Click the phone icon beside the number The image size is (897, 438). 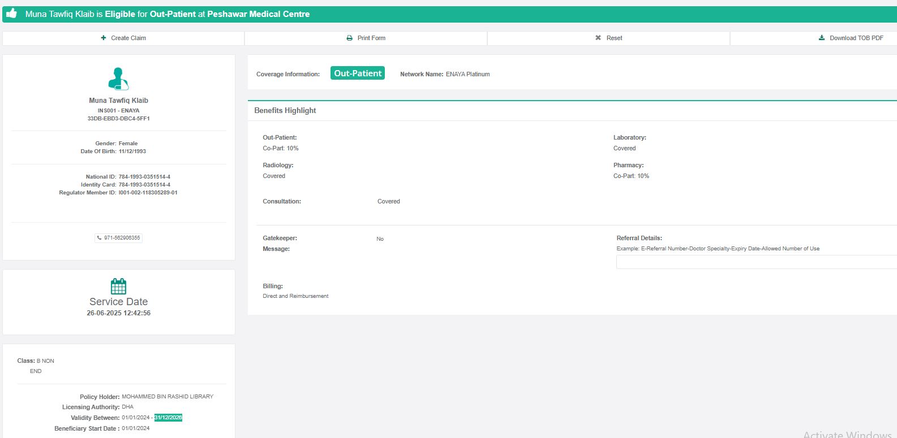[x=100, y=238]
